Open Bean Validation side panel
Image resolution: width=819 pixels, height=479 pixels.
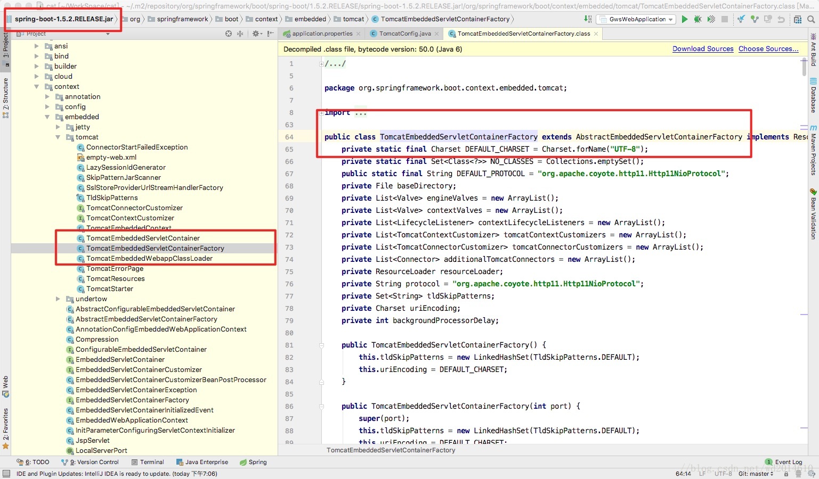[x=813, y=214]
